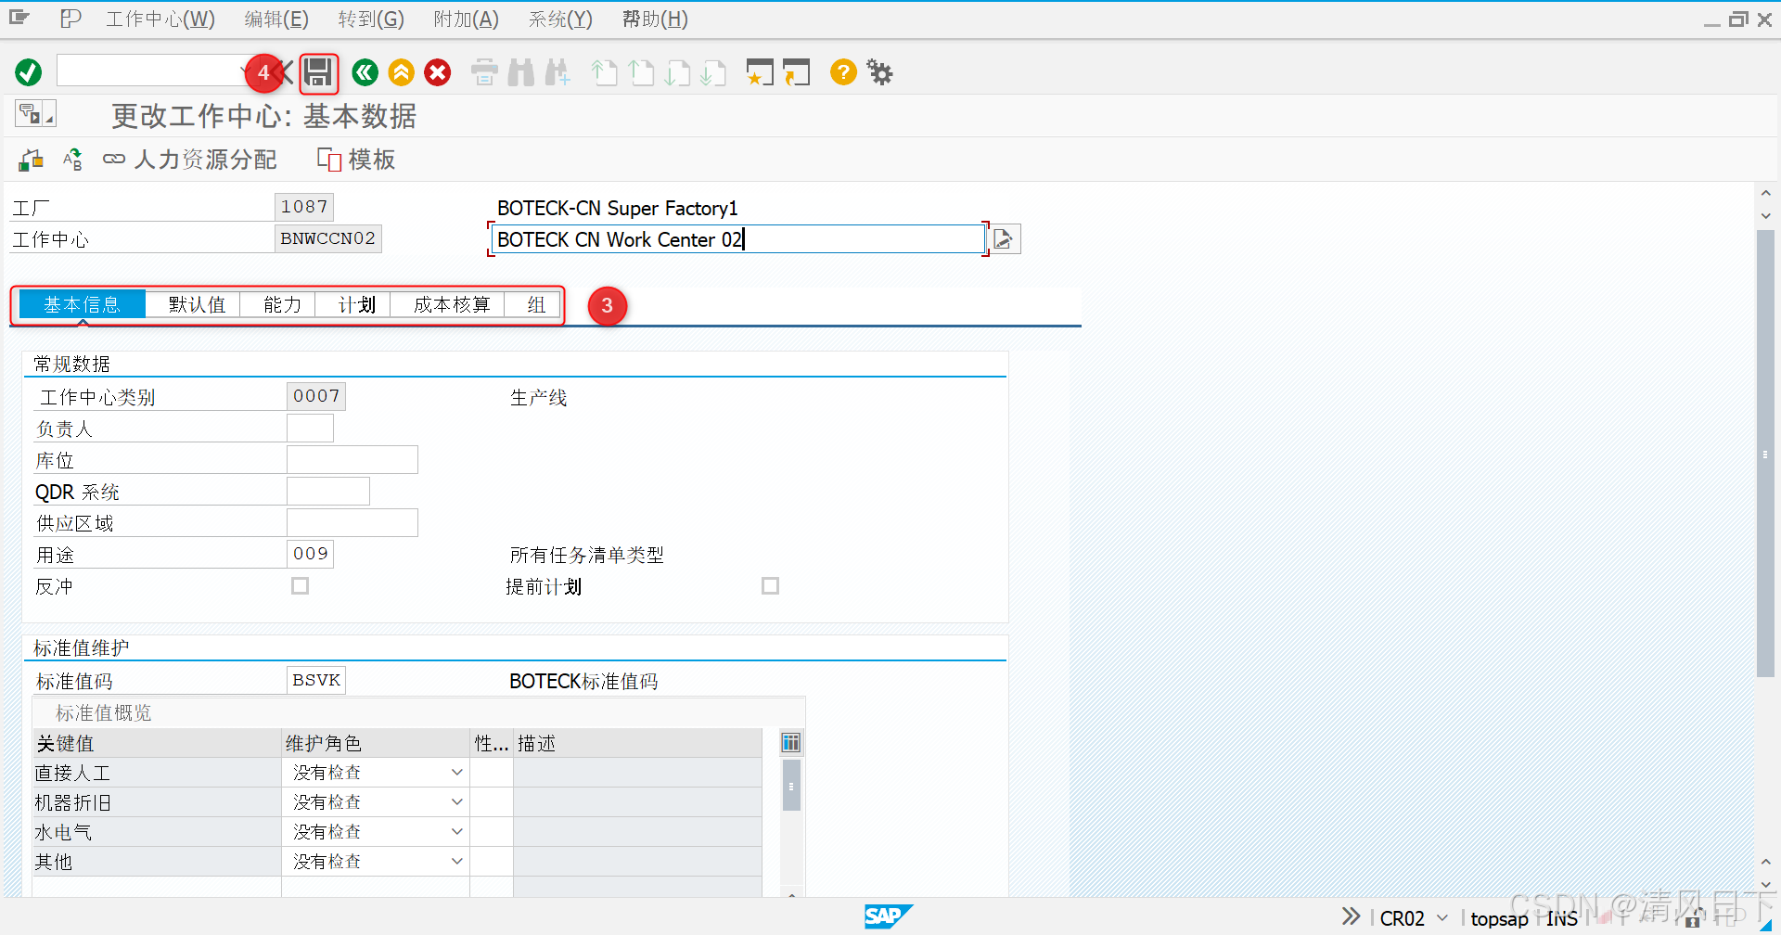Open 维护角色 dropdown for 其他
This screenshot has width=1781, height=935.
pyautogui.click(x=456, y=862)
